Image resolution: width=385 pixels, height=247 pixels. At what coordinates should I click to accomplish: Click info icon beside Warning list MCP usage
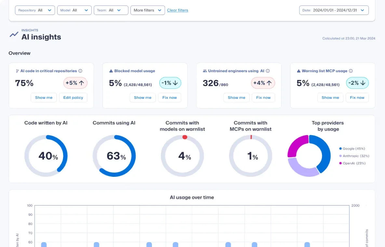coord(351,71)
